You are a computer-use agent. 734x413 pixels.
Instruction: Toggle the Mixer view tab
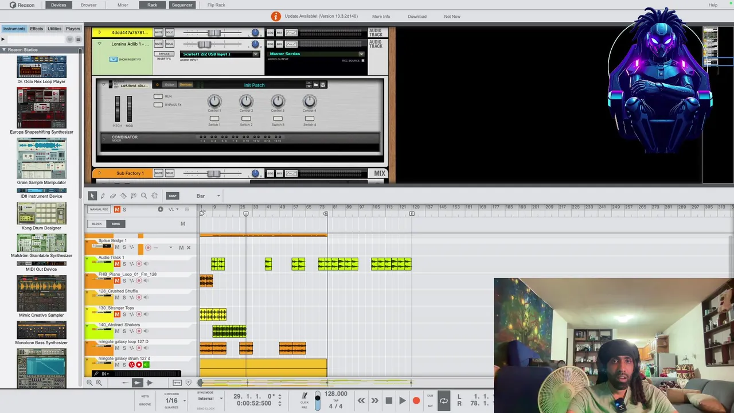(x=123, y=5)
